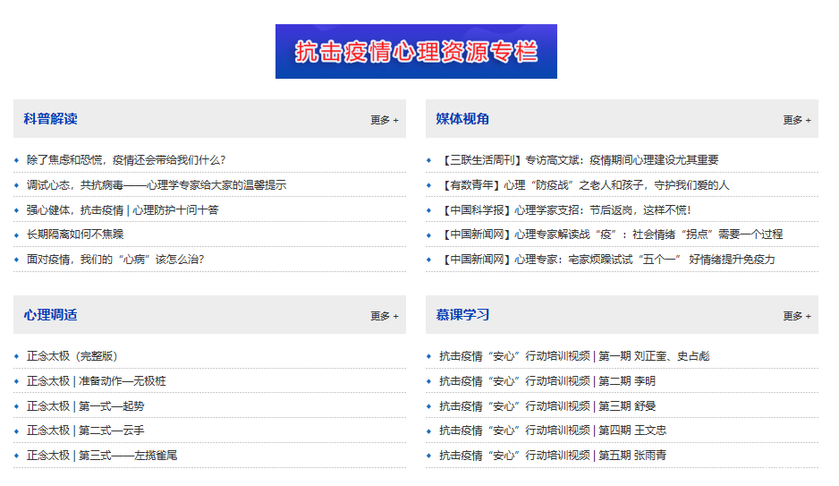Open the 科普解读 section heading
The height and width of the screenshot is (486, 839).
pyautogui.click(x=51, y=119)
